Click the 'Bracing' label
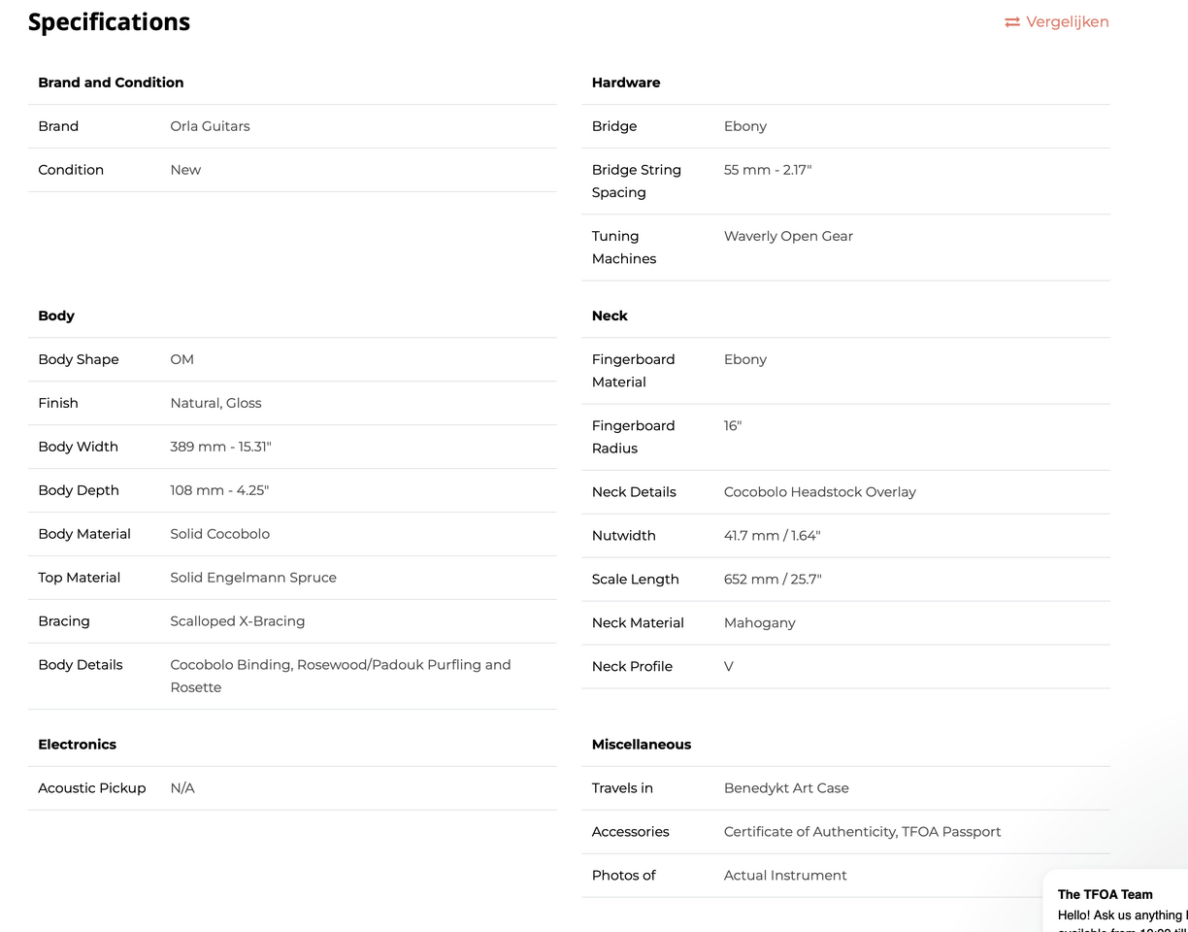The height and width of the screenshot is (932, 1188). (64, 621)
